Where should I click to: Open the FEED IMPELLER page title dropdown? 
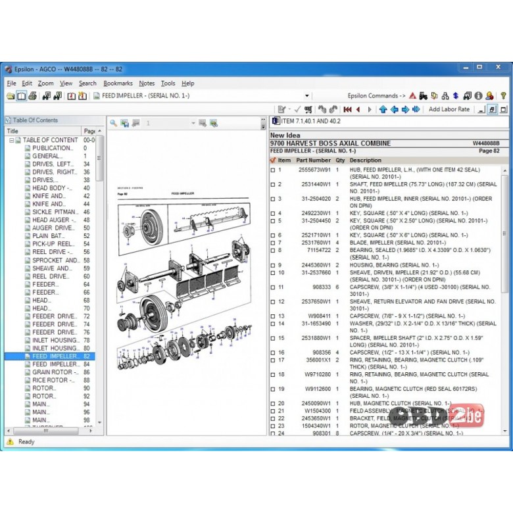pos(307,96)
